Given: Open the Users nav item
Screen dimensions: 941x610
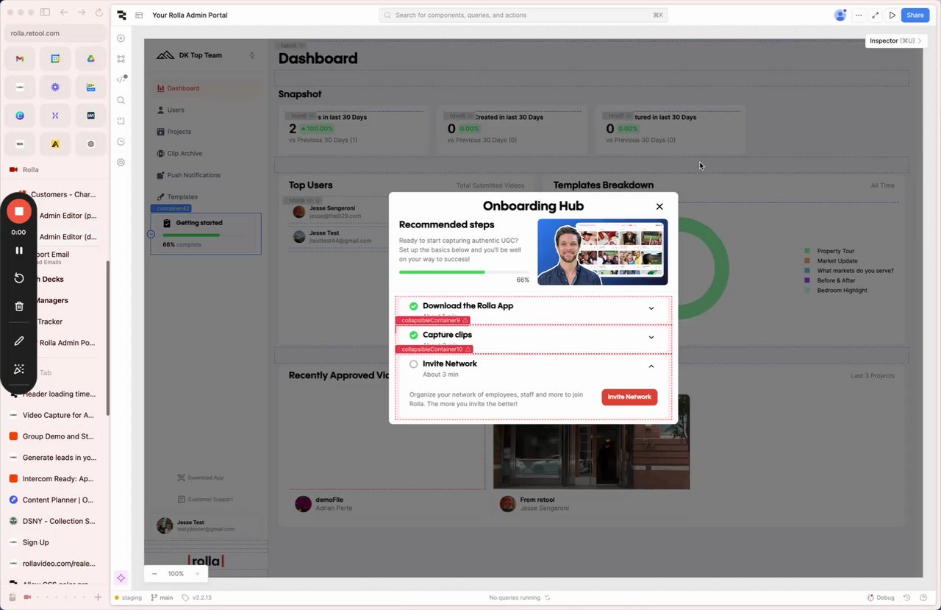Looking at the screenshot, I should 207,110.
